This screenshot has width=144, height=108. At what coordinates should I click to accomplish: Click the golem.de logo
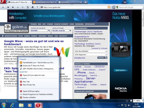pos(16,28)
